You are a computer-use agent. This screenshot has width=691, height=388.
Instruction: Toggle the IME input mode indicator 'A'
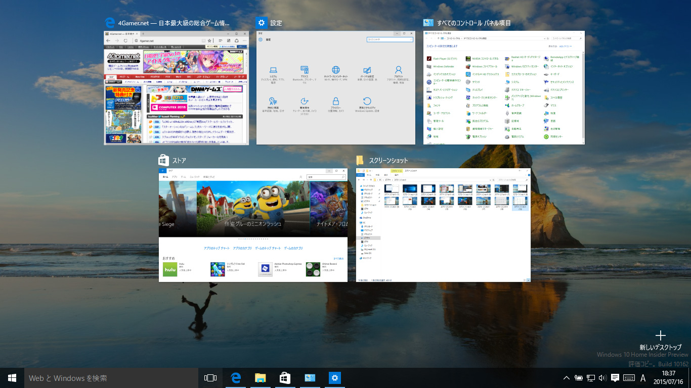[643, 378]
